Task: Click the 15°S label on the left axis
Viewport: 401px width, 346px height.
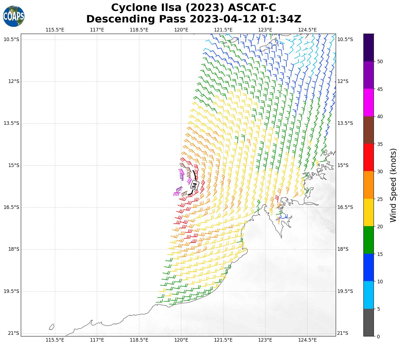Action: point(11,165)
